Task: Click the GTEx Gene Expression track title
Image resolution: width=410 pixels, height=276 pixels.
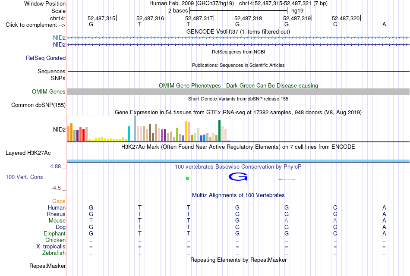Action: (x=238, y=113)
